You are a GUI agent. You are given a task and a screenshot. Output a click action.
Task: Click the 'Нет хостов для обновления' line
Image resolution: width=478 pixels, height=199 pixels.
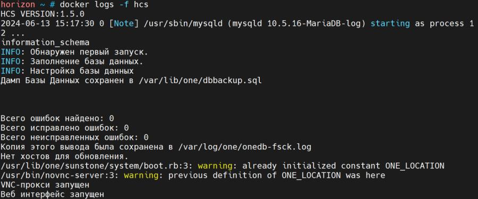(x=65, y=157)
